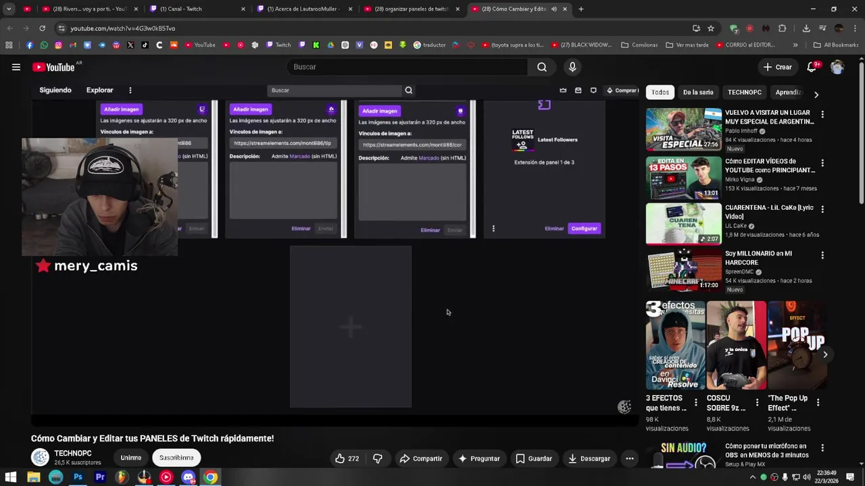
Task: Open options menu for CUARENTENA video
Action: click(x=822, y=210)
